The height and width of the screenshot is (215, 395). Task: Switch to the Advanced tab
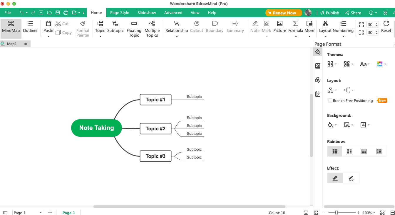click(x=173, y=13)
